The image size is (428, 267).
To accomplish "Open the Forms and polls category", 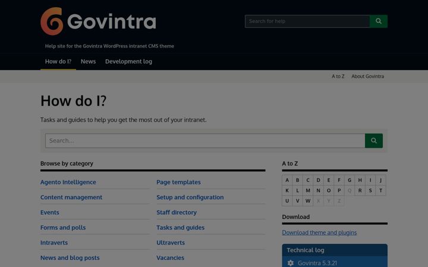I will pos(63,227).
